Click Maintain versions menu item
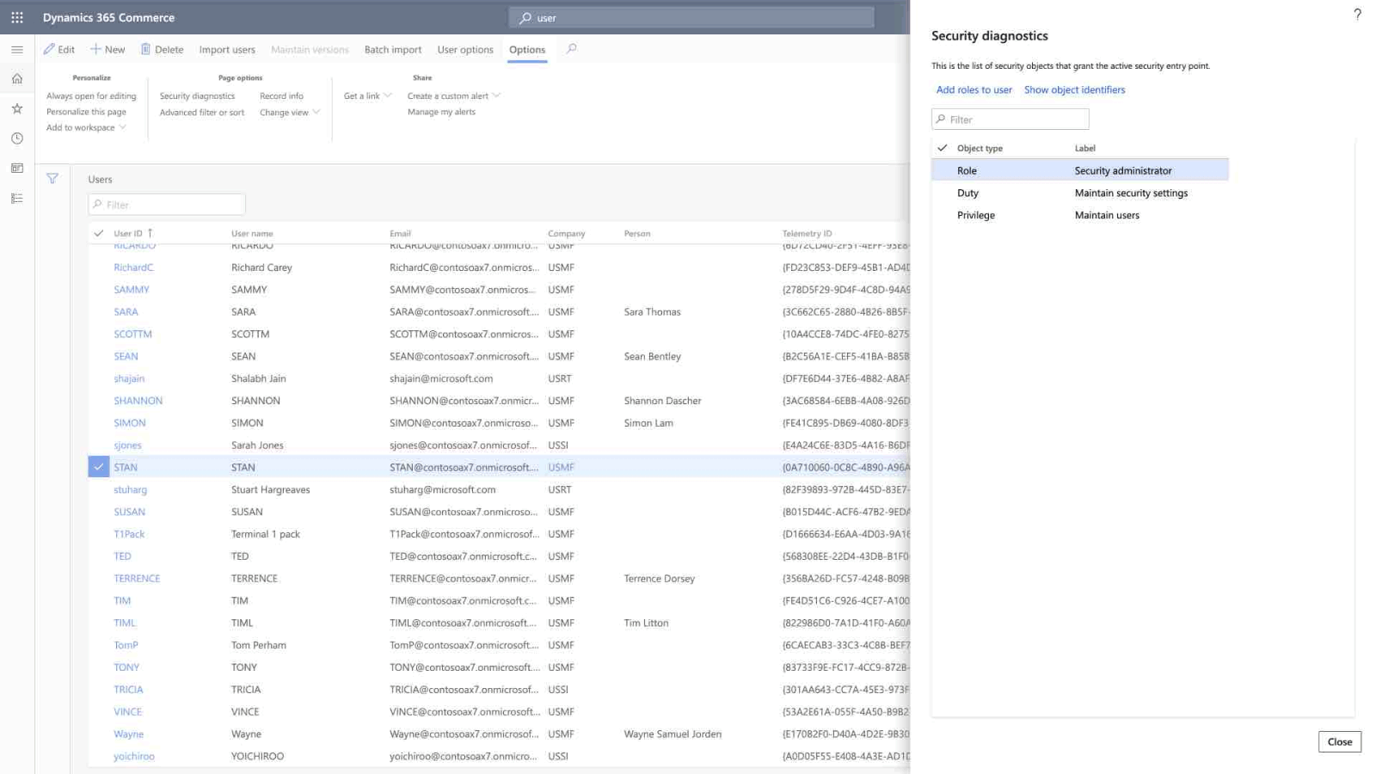This screenshot has height=774, width=1376. click(310, 50)
